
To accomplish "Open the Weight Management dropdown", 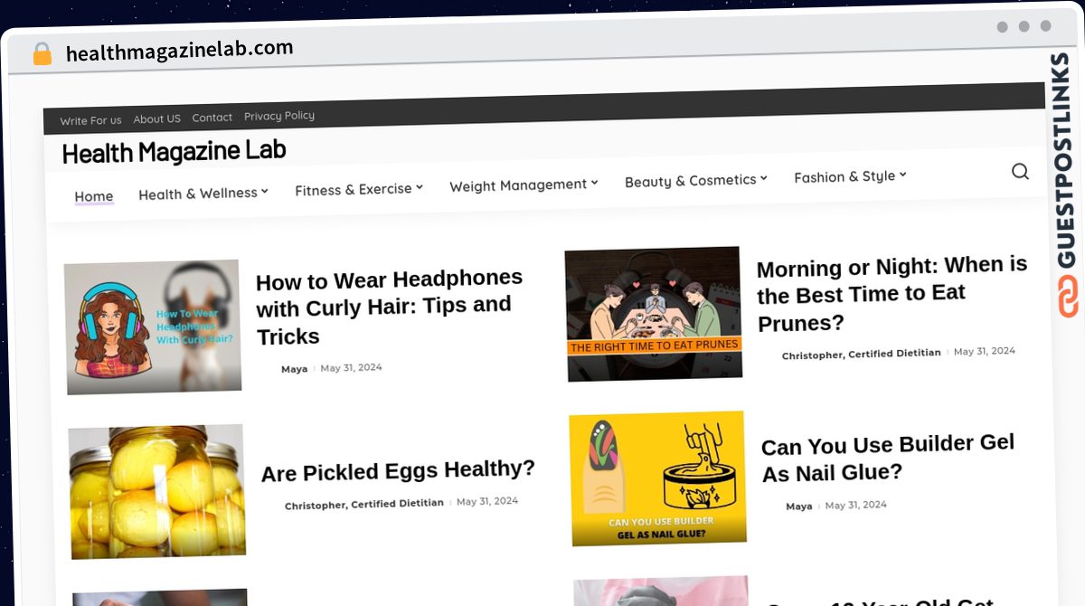I will pyautogui.click(x=524, y=185).
